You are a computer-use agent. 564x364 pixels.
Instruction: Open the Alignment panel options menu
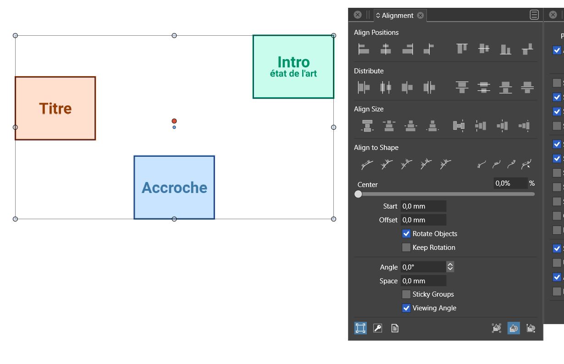(534, 15)
